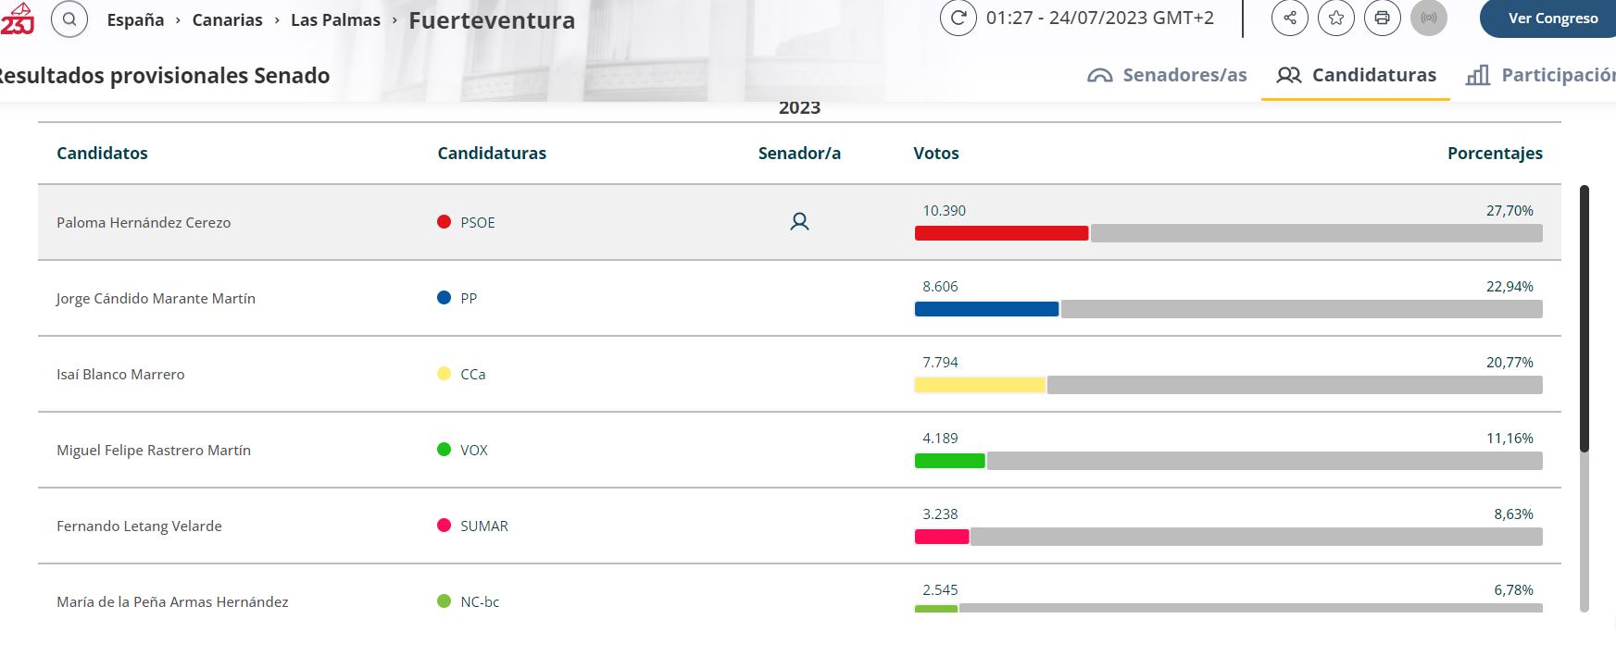This screenshot has width=1616, height=656.
Task: Click the Fuerteventura breadcrumb title
Action: click(492, 20)
